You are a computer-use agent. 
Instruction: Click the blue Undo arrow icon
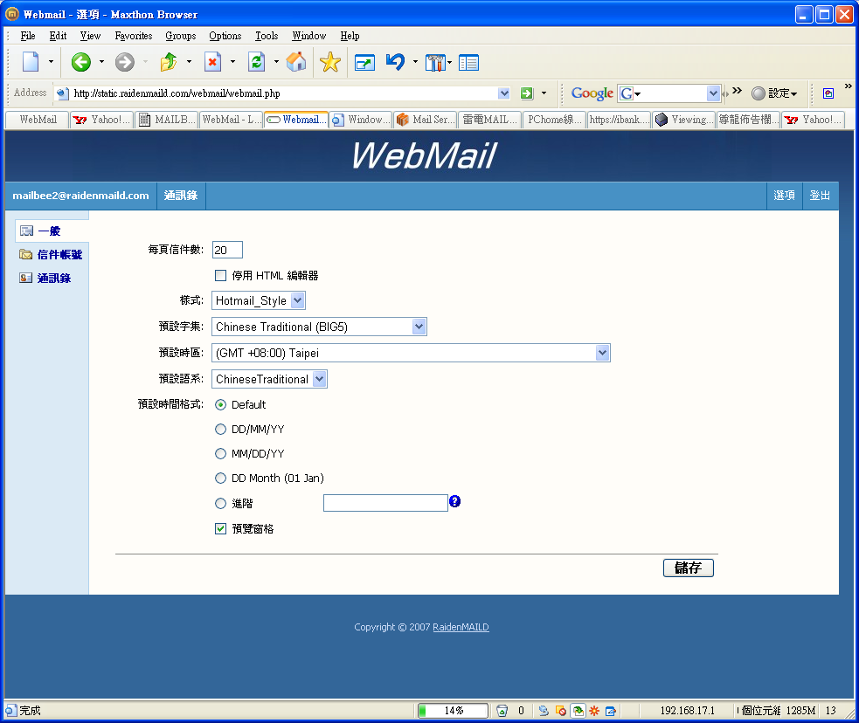395,62
